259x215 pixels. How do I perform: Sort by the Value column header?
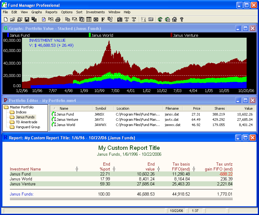pyautogui.click(x=240, y=108)
